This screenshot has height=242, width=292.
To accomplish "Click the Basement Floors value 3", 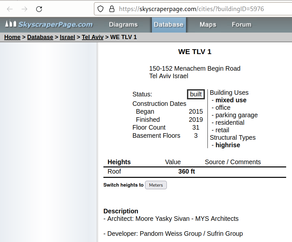I will pyautogui.click(x=196, y=135).
